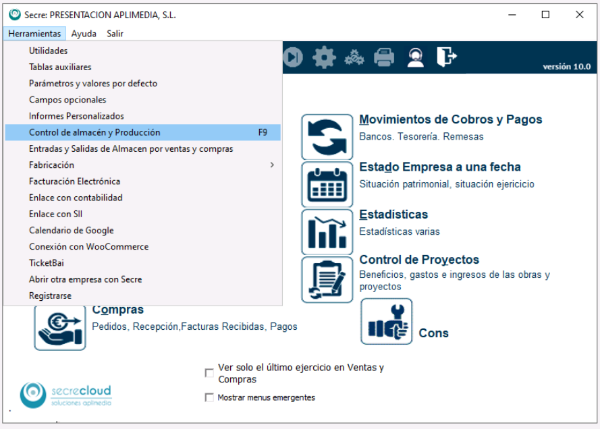Select Facturación Electrónica menu entry
Screen dimensions: 600x429
pyautogui.click(x=74, y=181)
